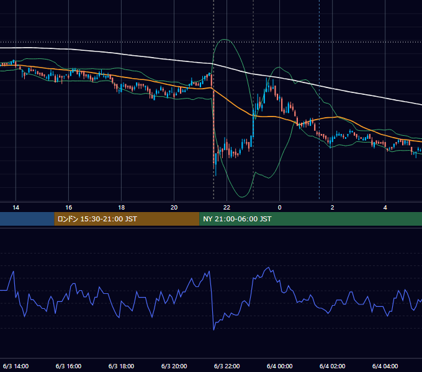Click the 4 hour axis label
Image resolution: width=422 pixels, height=372 pixels.
tap(385, 207)
